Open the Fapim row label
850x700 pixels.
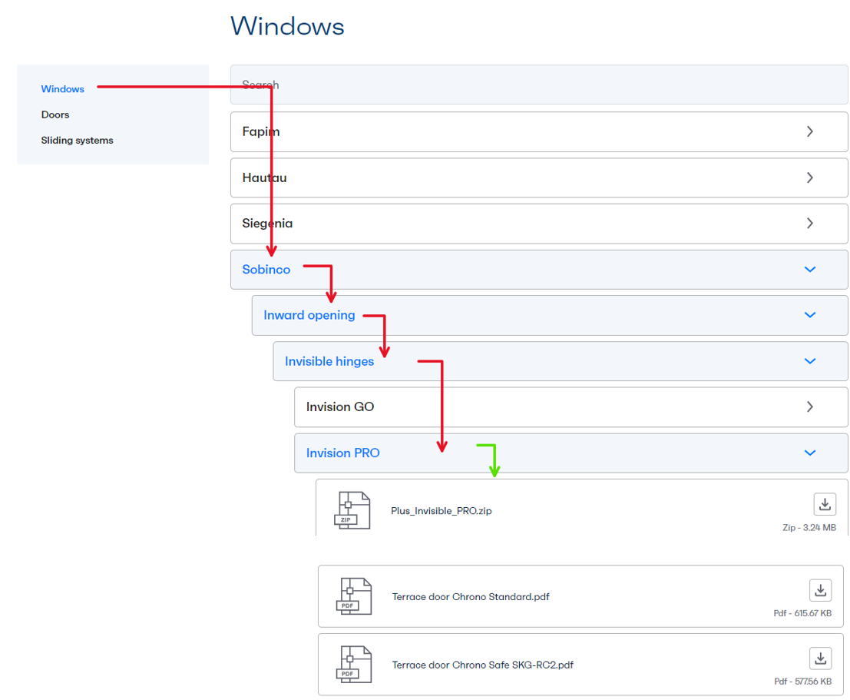pyautogui.click(x=261, y=131)
